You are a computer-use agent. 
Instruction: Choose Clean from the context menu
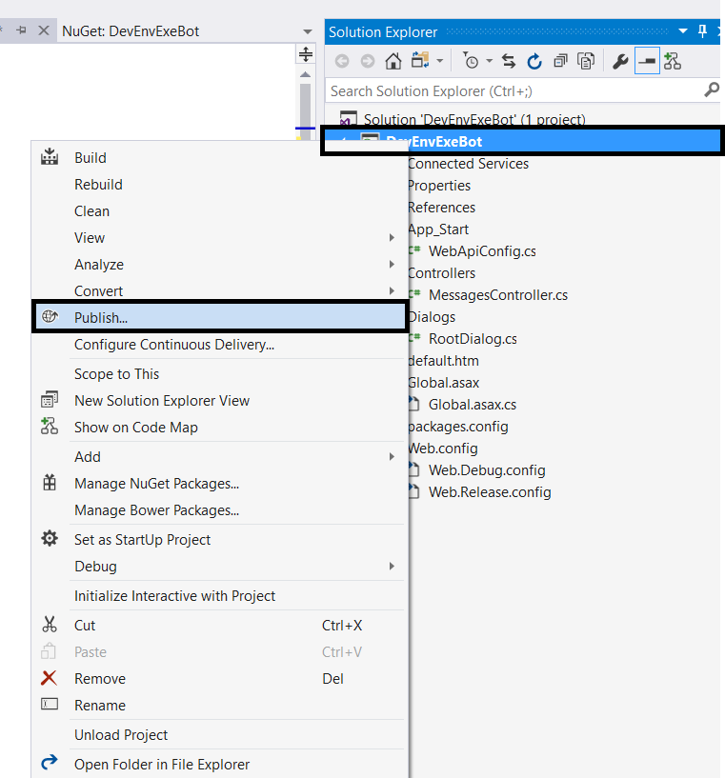point(91,211)
